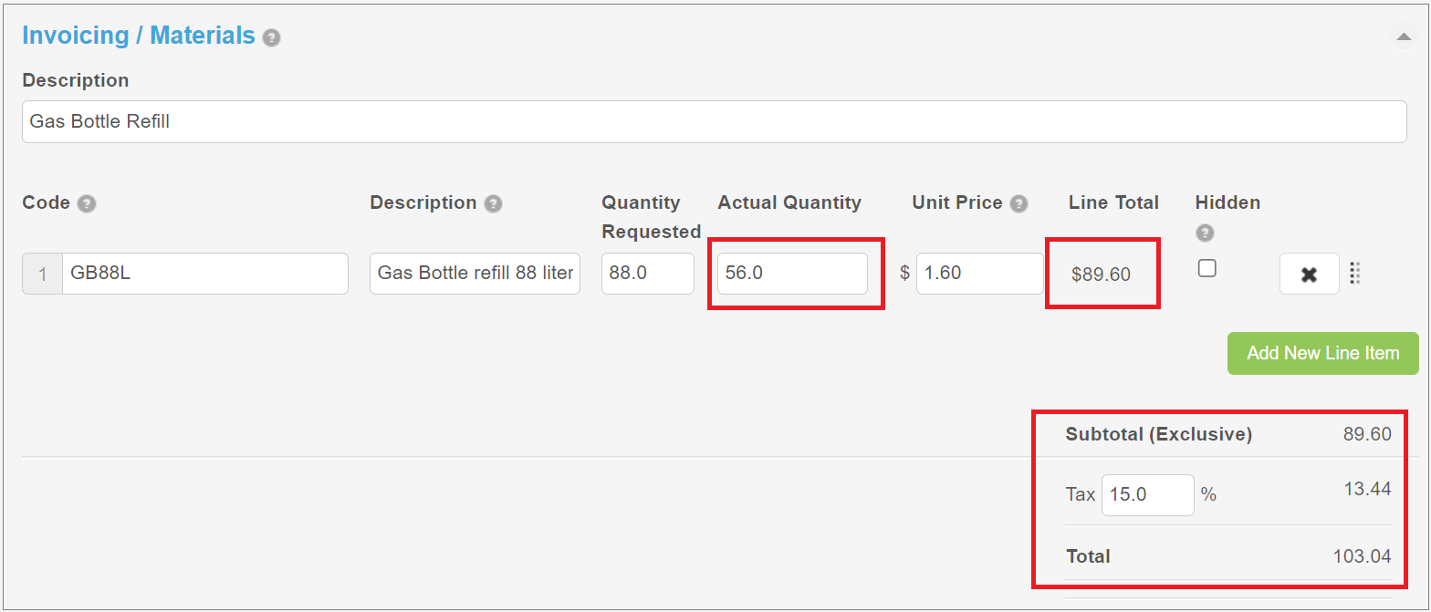Click help icon under Hidden label
The height and width of the screenshot is (612, 1431).
tap(1205, 233)
